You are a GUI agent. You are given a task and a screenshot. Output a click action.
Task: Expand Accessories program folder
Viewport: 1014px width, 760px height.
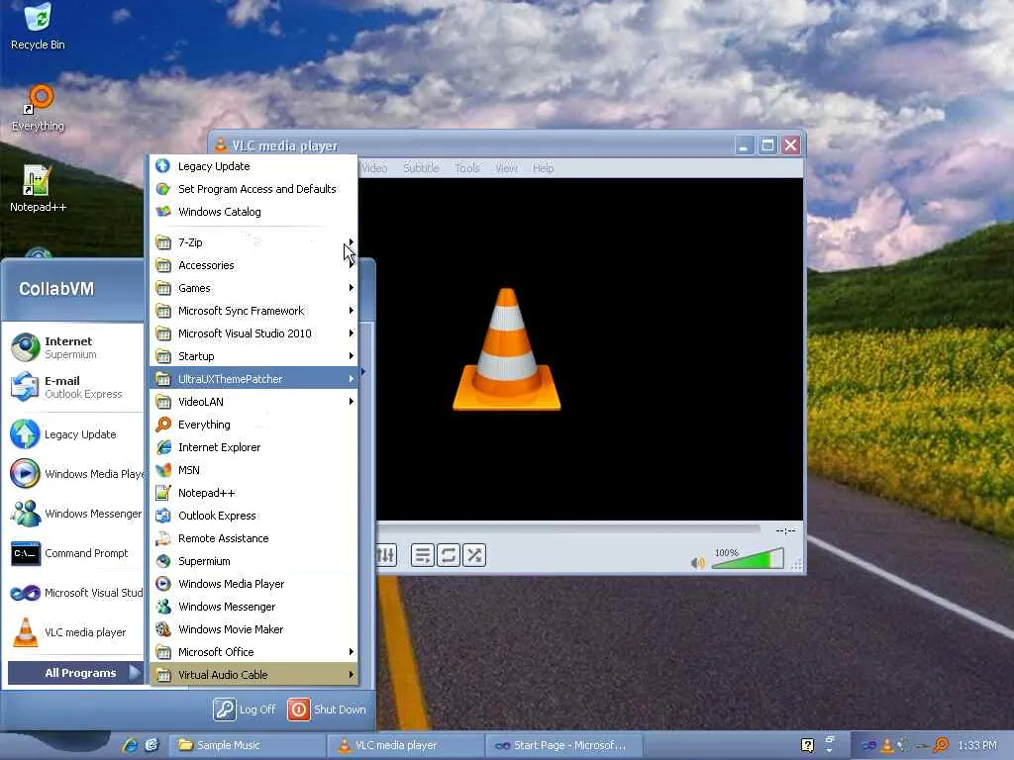coord(253,265)
